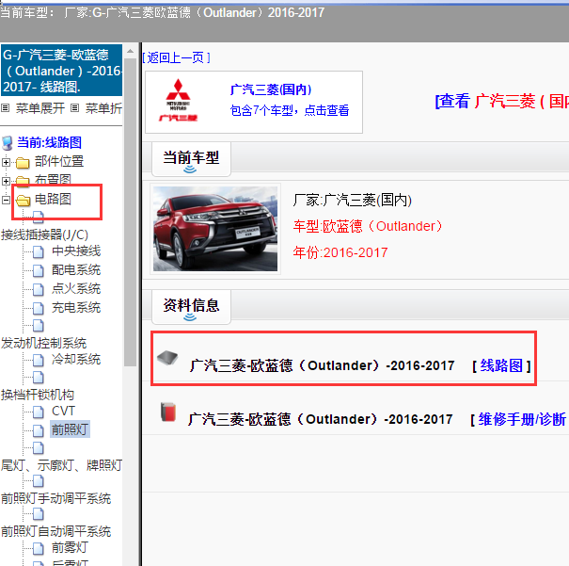The image size is (569, 566).
Task: Click document icon beside 点火系统
Action: [x=39, y=289]
